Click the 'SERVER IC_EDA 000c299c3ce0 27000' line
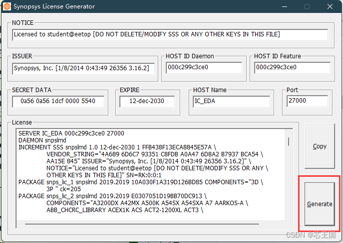The height and width of the screenshot is (243, 343). (71, 133)
